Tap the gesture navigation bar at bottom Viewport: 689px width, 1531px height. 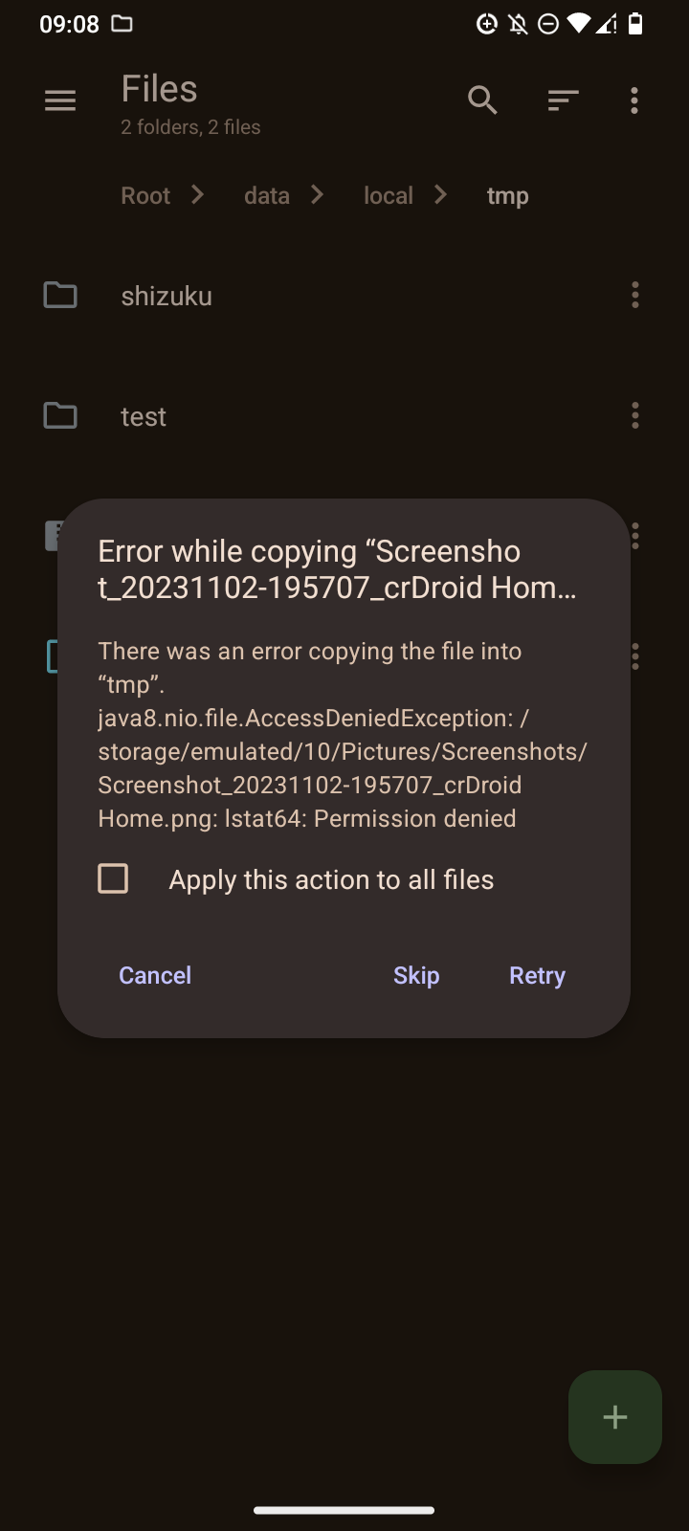[x=344, y=1483]
